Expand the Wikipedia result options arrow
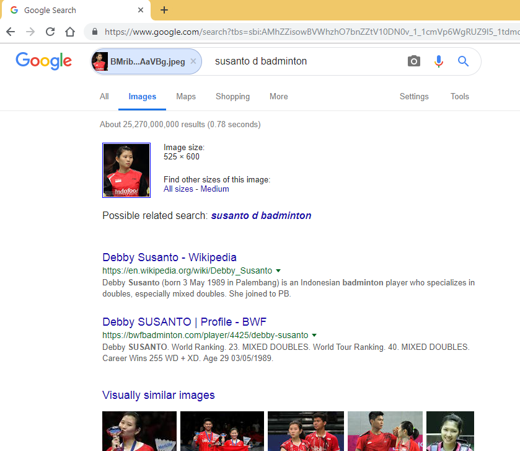 pyautogui.click(x=278, y=270)
